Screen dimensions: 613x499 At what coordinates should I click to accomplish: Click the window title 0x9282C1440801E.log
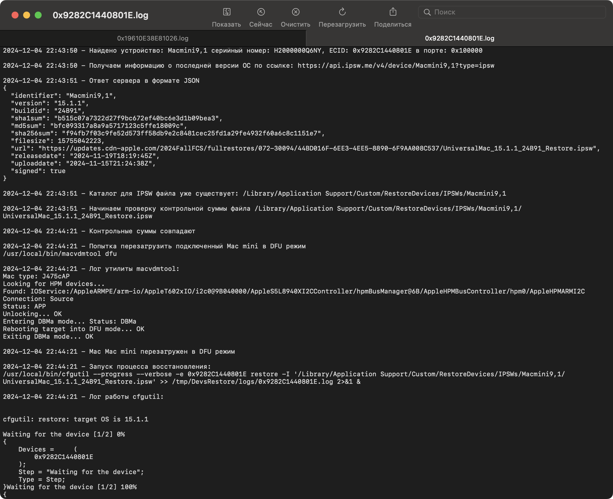click(x=100, y=15)
